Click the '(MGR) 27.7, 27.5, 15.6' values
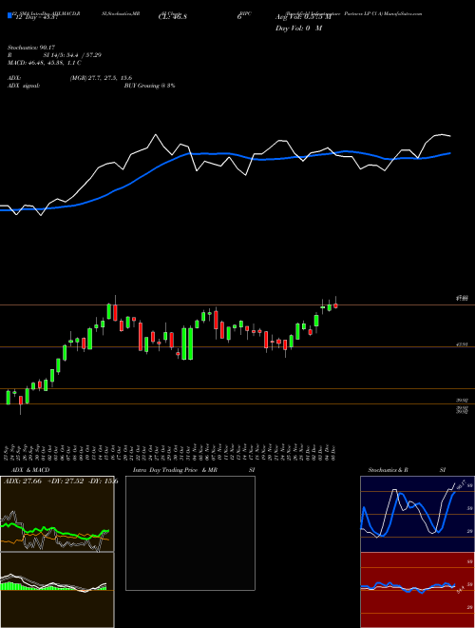The width and height of the screenshot is (475, 628). [101, 78]
